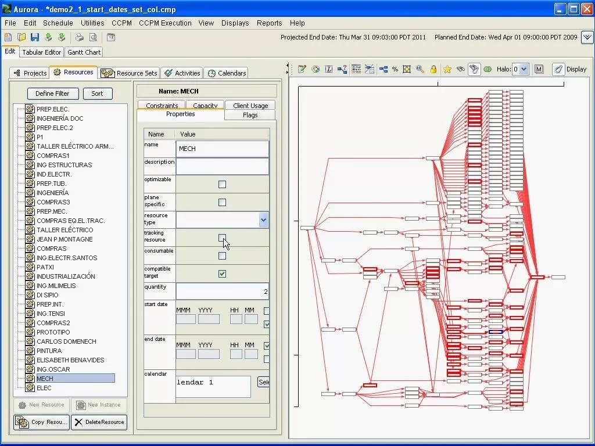Open the MMM month dropdown under start date
Viewport: 595px width, 446px height.
coord(185,319)
